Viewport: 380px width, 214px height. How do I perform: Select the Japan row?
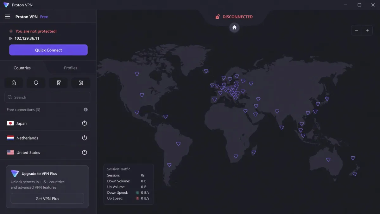[x=47, y=123]
